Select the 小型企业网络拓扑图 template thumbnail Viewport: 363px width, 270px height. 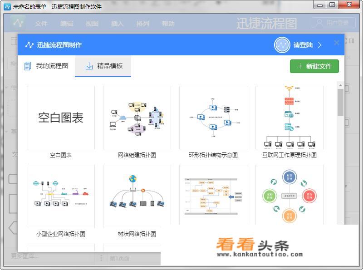pyautogui.click(x=61, y=196)
